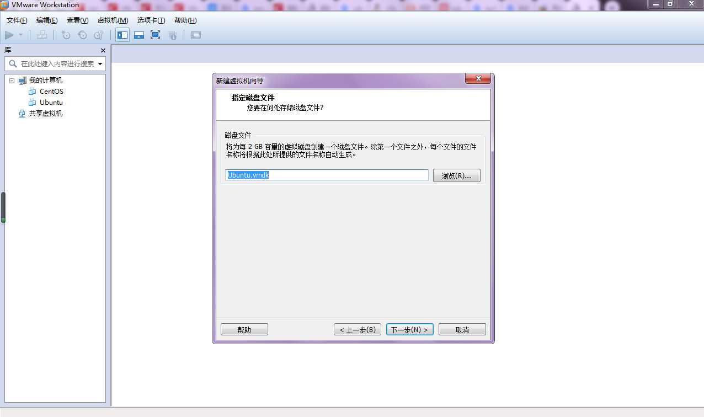This screenshot has height=417, width=704.
Task: Close the 库 library panel with X
Action: [x=103, y=50]
